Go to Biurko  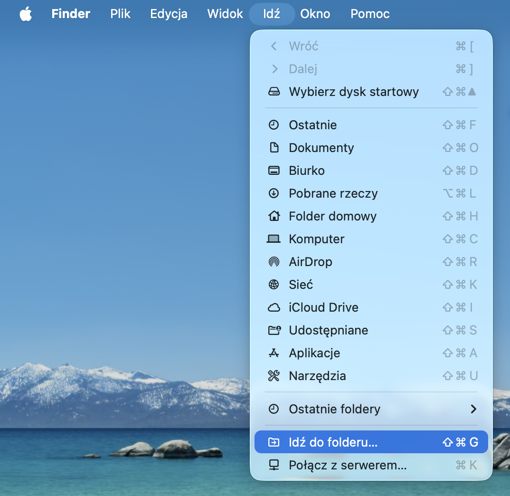point(371,171)
